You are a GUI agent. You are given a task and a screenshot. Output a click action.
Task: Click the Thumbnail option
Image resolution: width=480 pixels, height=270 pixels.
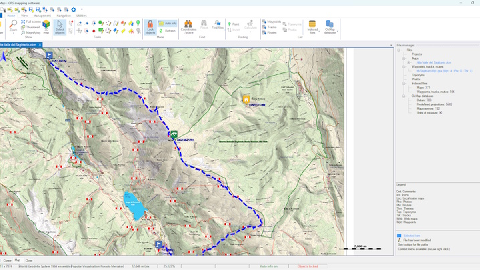pos(30,27)
